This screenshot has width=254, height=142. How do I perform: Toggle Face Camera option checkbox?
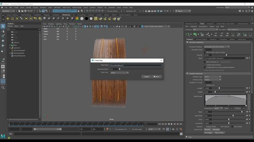pyautogui.click(x=219, y=127)
